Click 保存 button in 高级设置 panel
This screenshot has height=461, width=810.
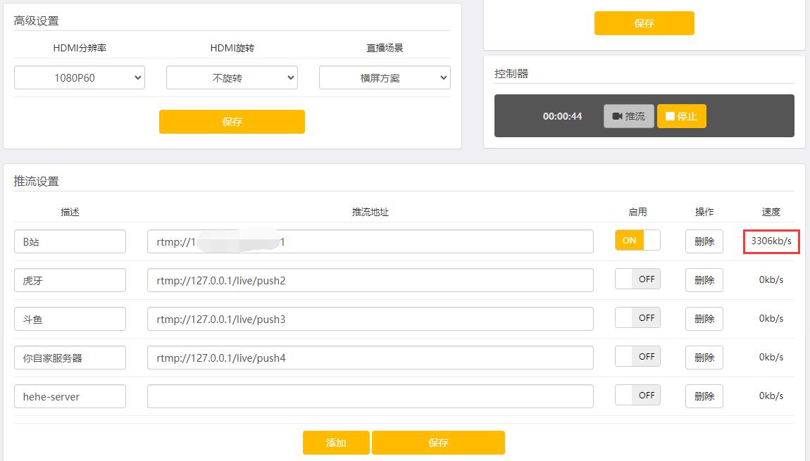coord(232,122)
